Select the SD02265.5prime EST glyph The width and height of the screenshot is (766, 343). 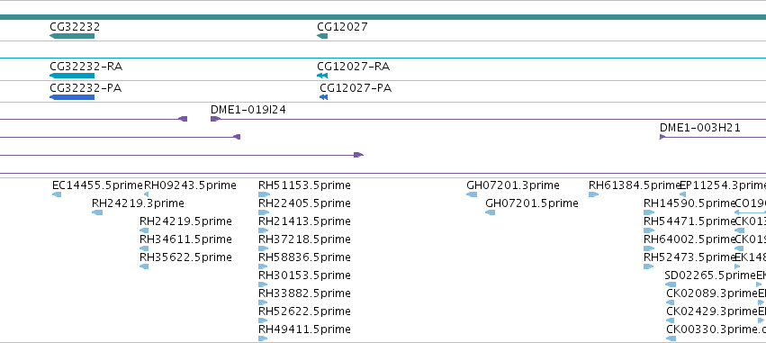coord(671,284)
